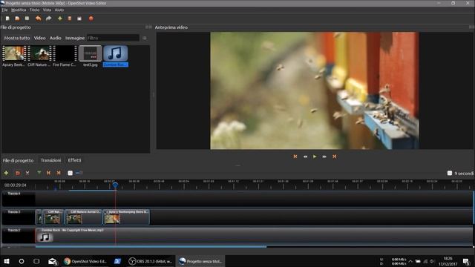Switch to the Transizioni tab
Image resolution: width=475 pixels, height=267 pixels.
point(51,160)
